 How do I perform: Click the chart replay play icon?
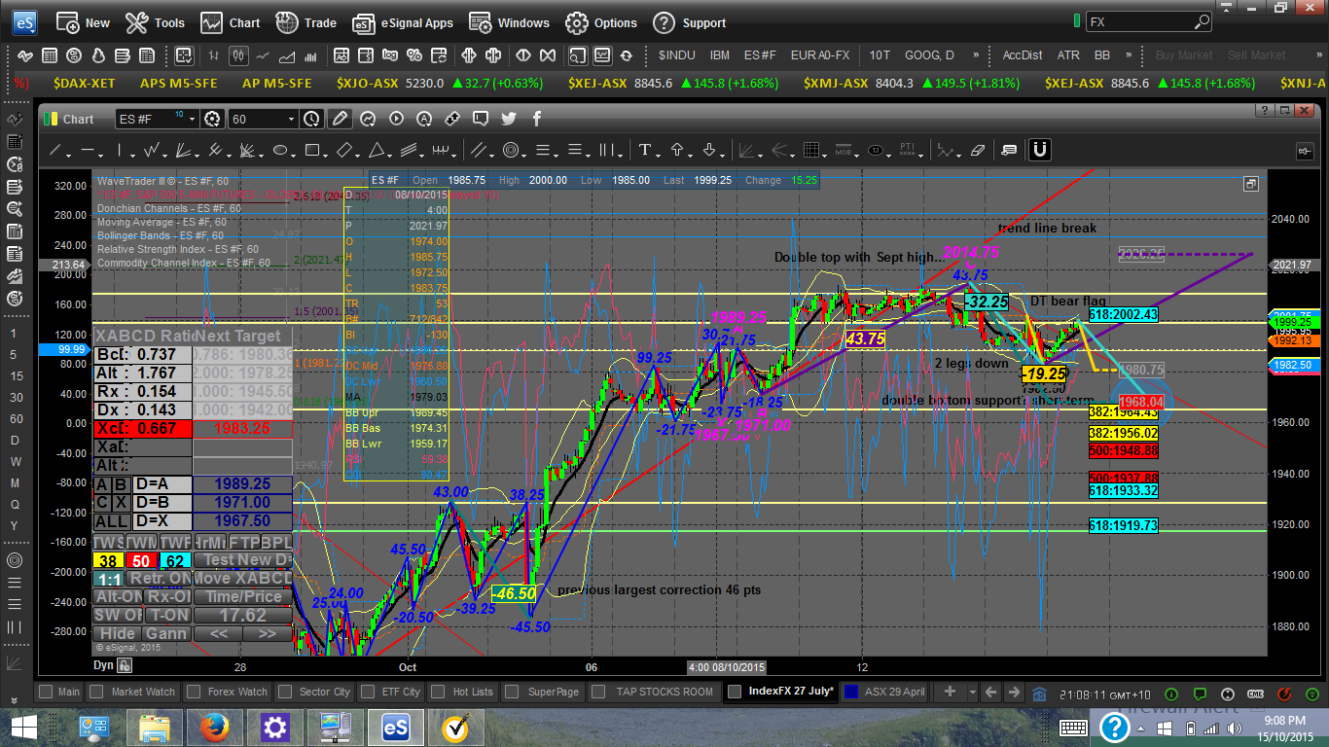[x=396, y=119]
